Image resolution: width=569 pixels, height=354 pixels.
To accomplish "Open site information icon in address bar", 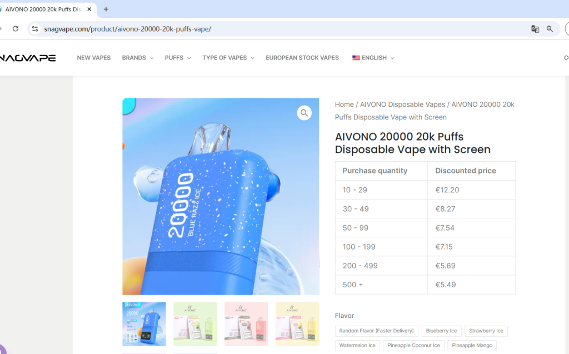I will pyautogui.click(x=35, y=29).
